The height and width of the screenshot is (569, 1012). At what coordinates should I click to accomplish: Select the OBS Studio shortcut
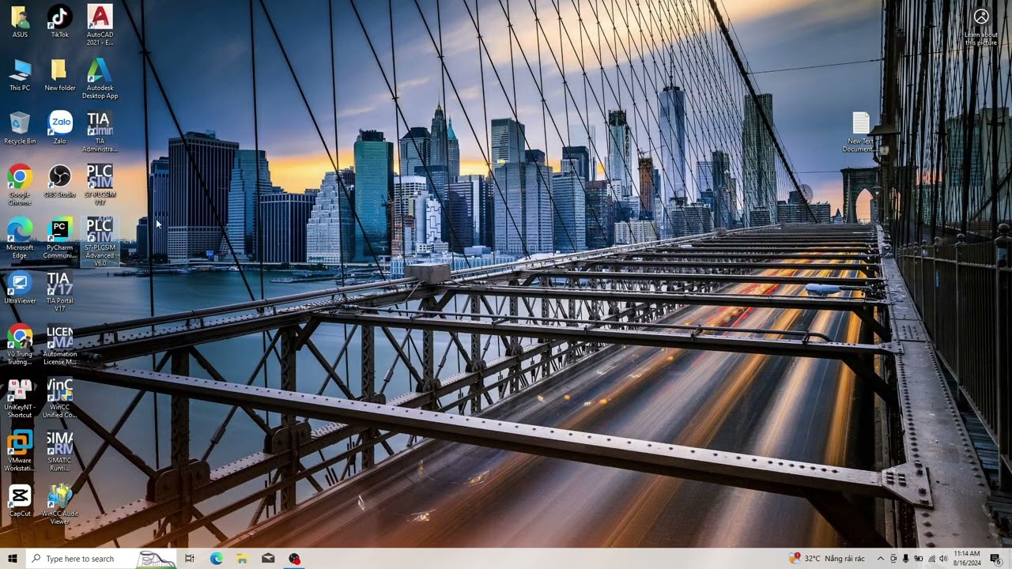(59, 181)
